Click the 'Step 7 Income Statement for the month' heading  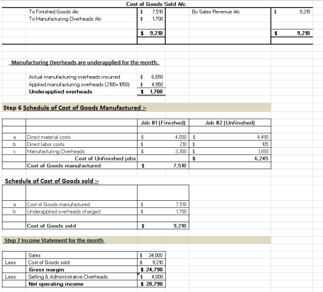tap(54, 241)
